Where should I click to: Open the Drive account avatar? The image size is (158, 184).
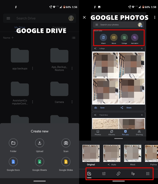point(71,18)
